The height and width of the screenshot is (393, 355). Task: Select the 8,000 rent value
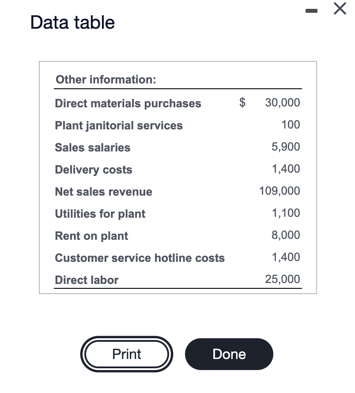pyautogui.click(x=286, y=235)
